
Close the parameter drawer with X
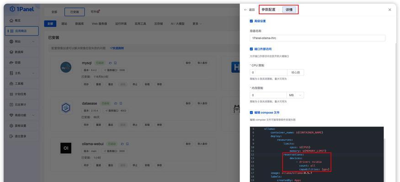[x=389, y=10]
